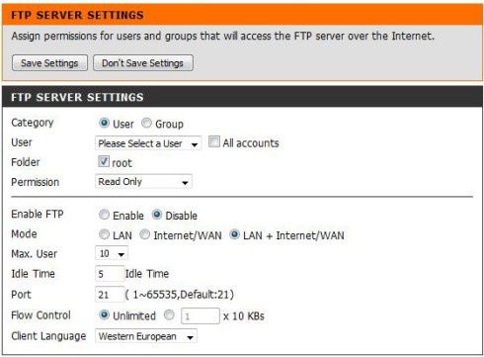Image resolution: width=484 pixels, height=357 pixels.
Task: Click the Idle Time input field
Action: (110, 274)
